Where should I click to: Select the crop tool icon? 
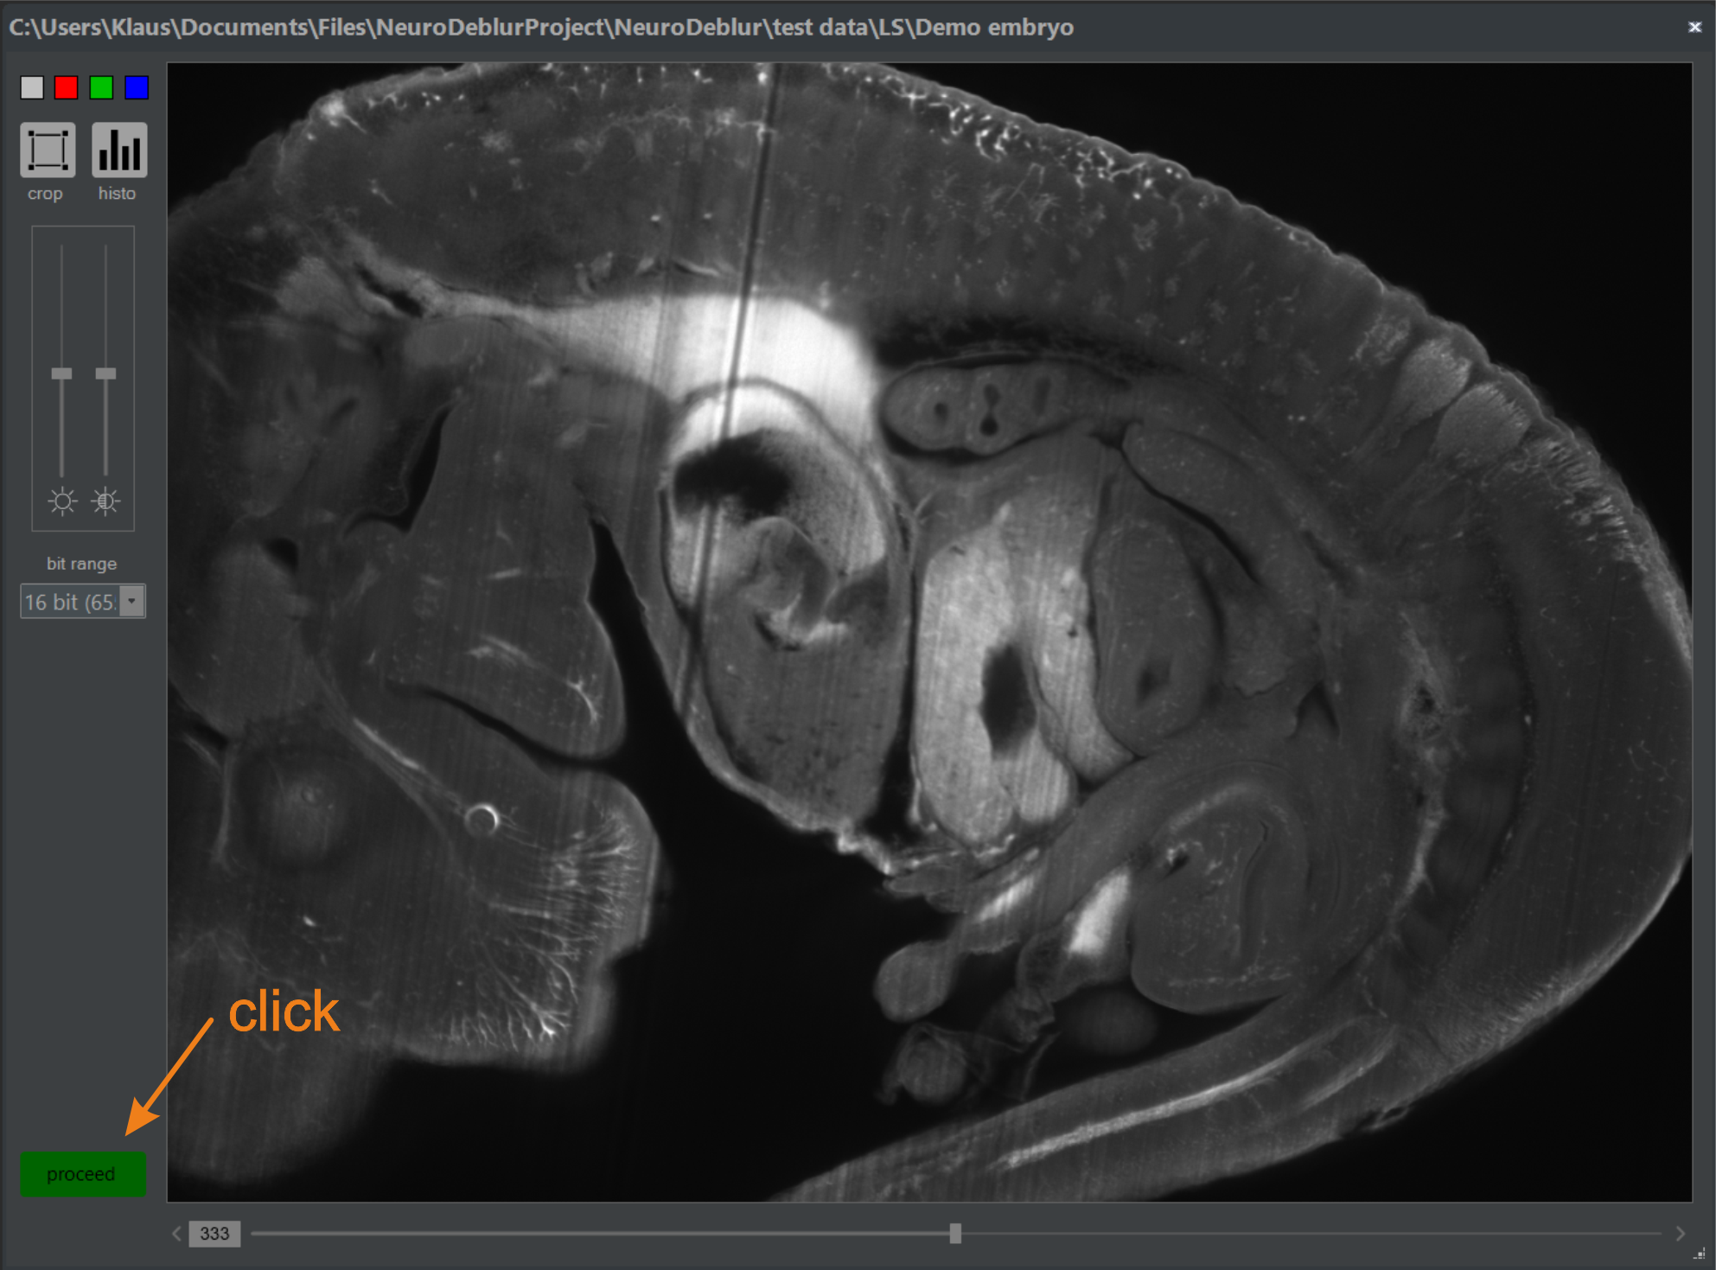coord(48,150)
